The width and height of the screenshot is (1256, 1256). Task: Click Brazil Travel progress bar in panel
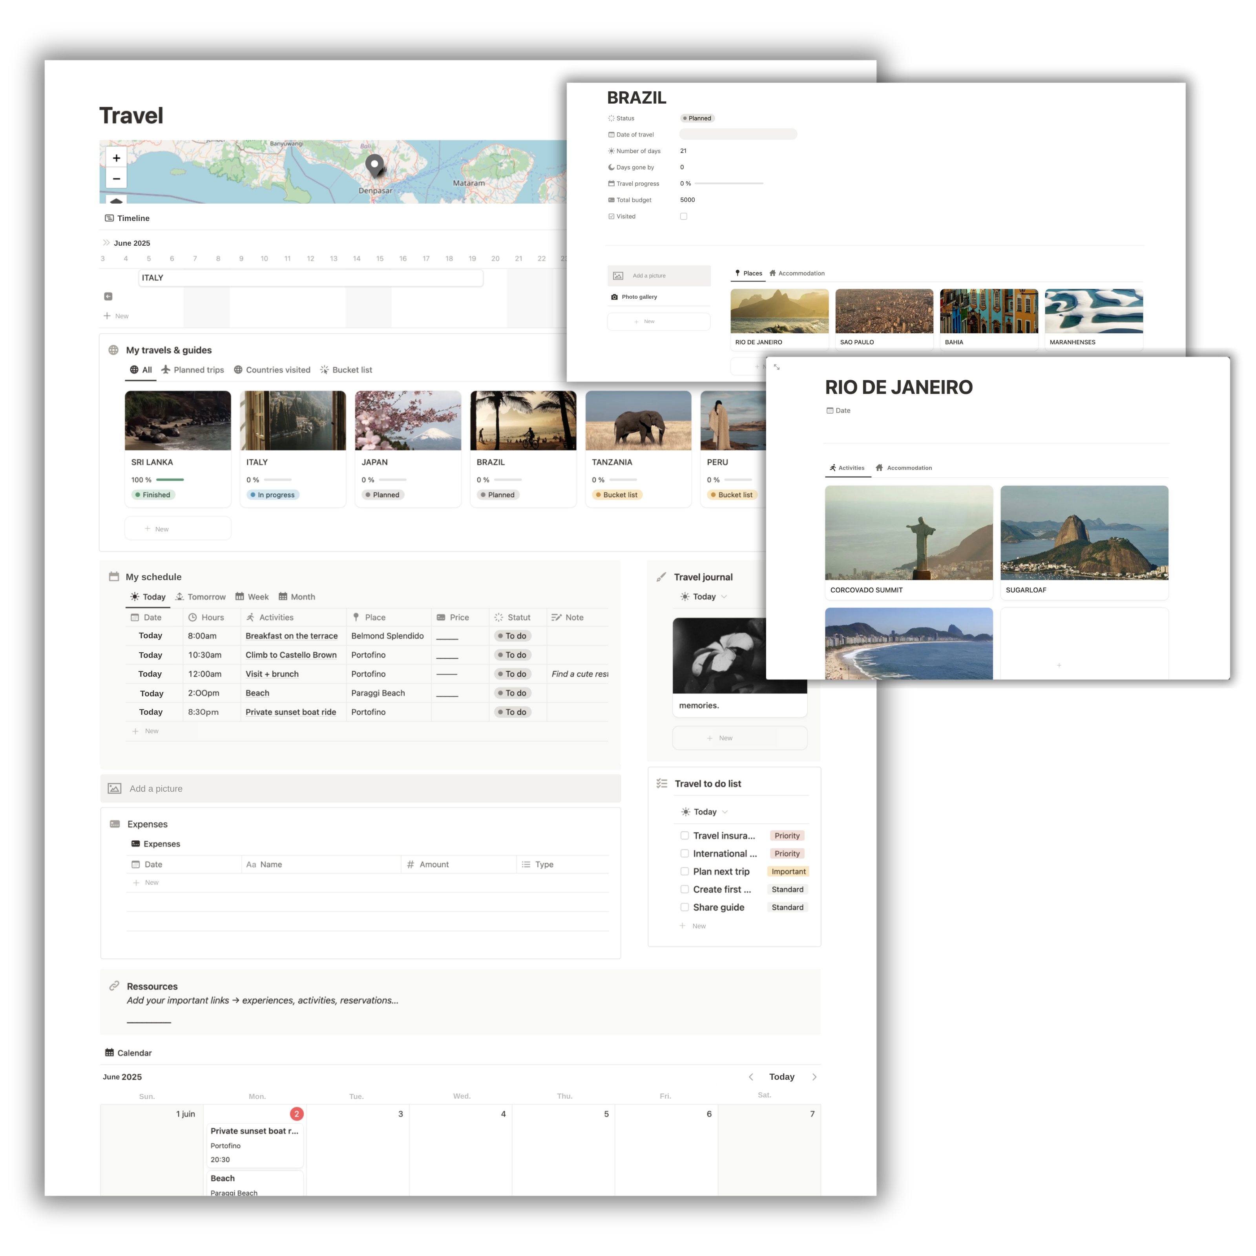point(729,183)
